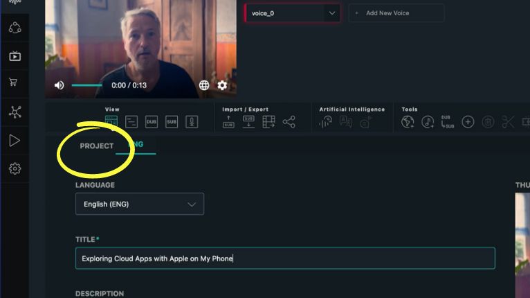530x298 pixels.
Task: Click the video TV icon in sidebar
Action: point(15,56)
